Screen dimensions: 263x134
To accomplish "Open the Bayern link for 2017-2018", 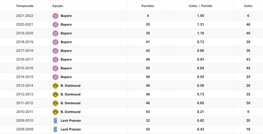I will pos(66,51).
